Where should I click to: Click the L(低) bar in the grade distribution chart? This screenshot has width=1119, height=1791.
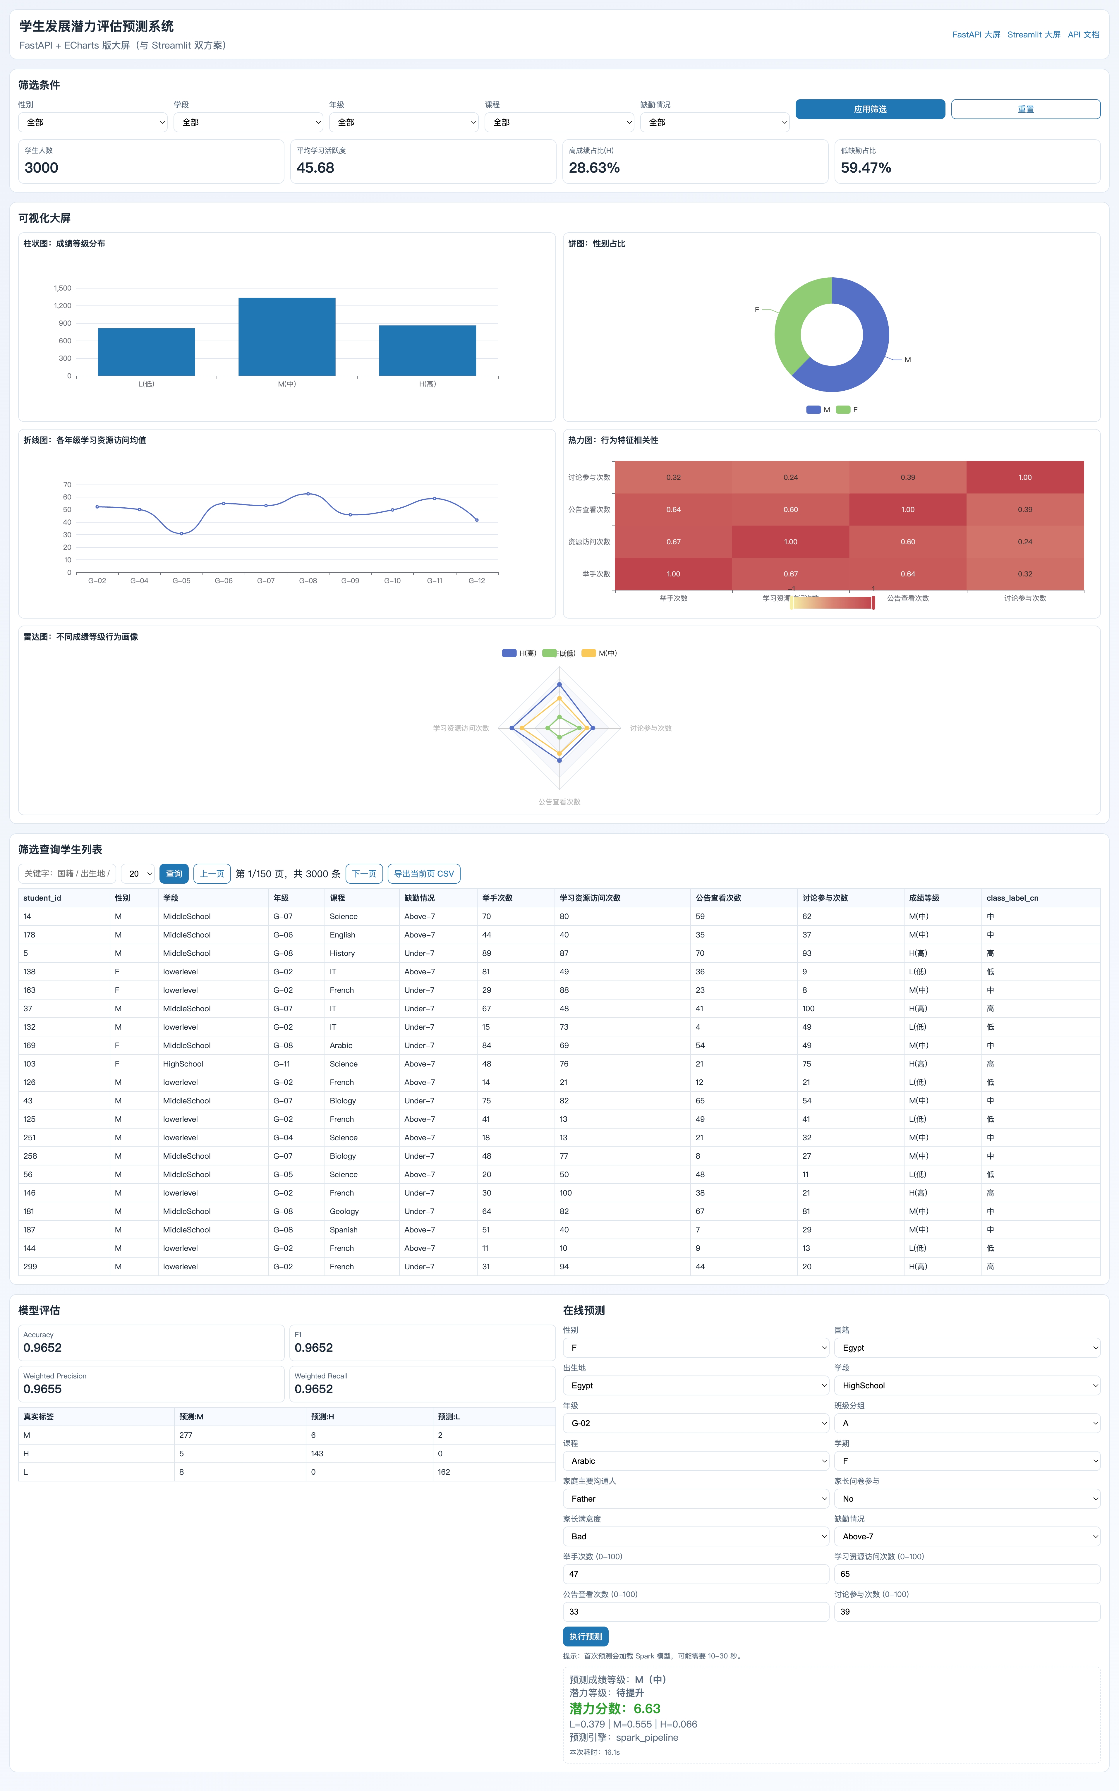point(147,352)
